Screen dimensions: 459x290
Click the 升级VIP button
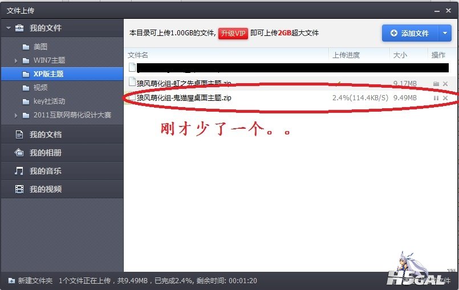tap(233, 33)
